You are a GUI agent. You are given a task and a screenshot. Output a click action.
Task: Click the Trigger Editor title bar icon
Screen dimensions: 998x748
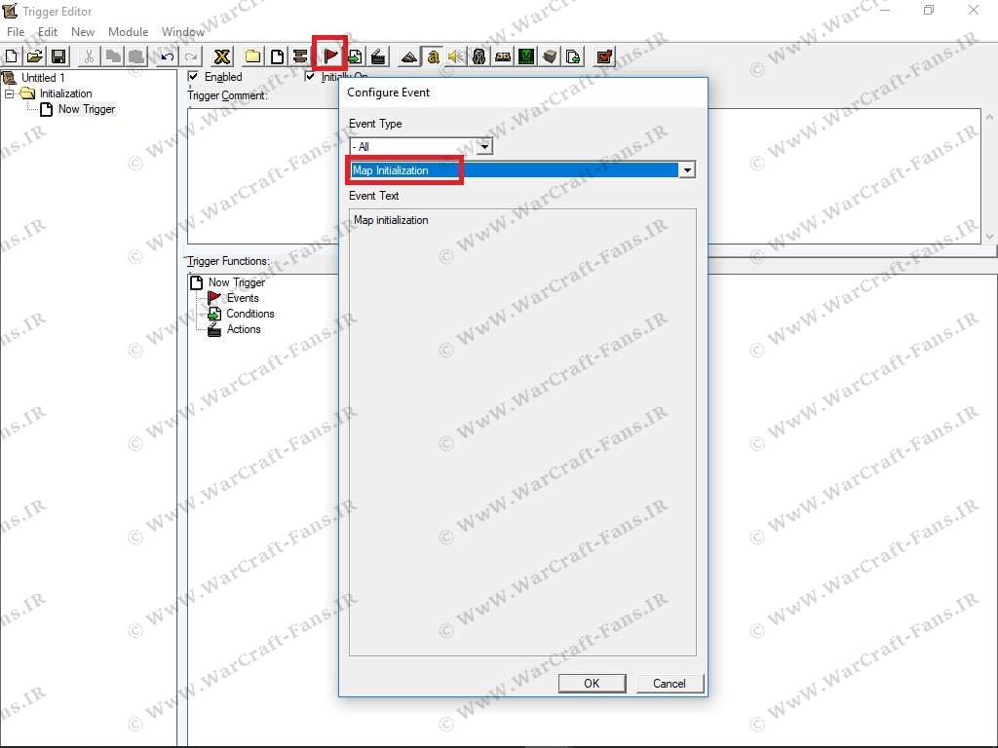pos(10,11)
